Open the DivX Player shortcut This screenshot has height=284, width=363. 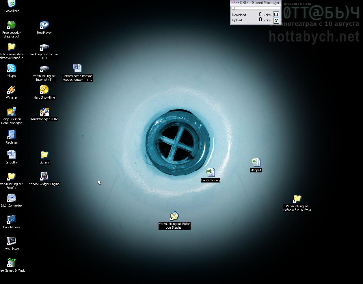11,241
